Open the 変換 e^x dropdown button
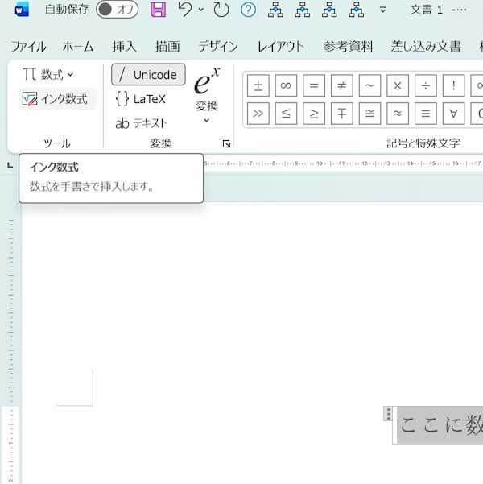The height and width of the screenshot is (484, 483). [x=207, y=95]
